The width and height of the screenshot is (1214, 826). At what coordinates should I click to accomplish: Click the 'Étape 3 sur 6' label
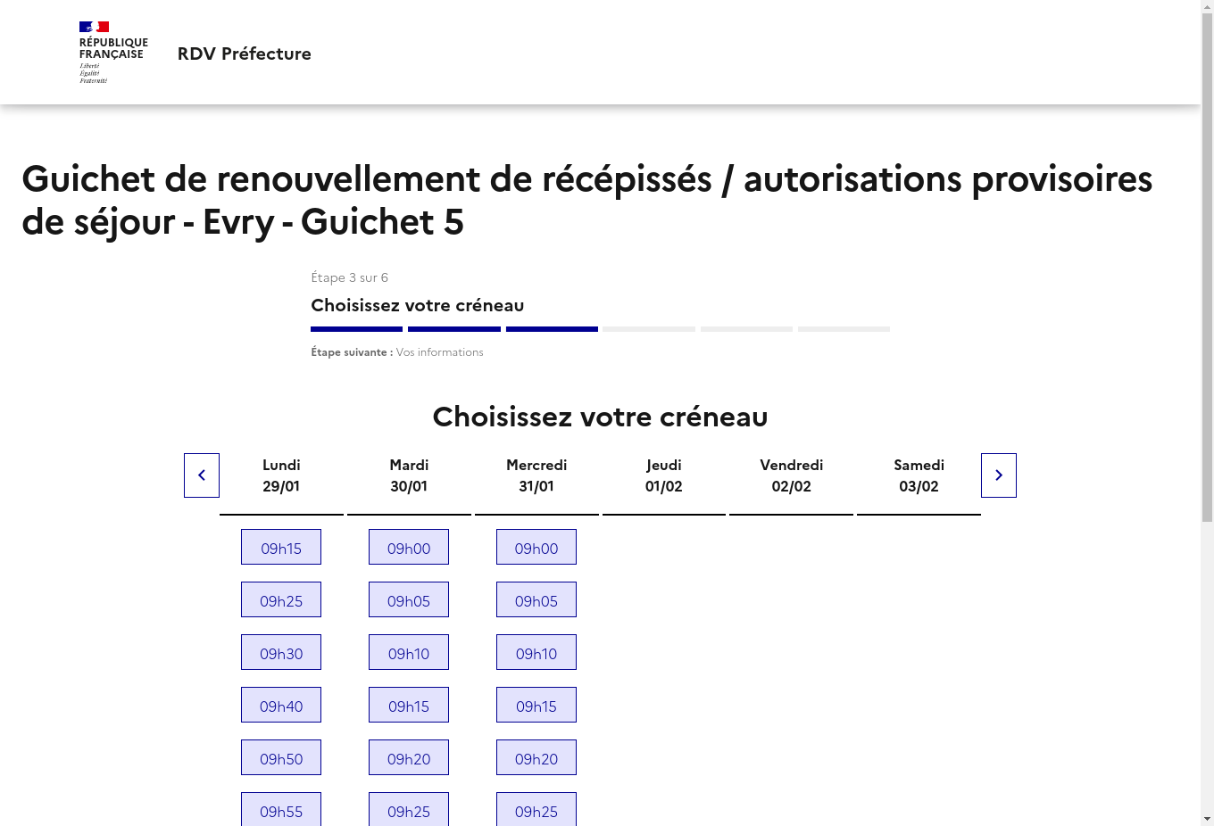[x=349, y=277]
